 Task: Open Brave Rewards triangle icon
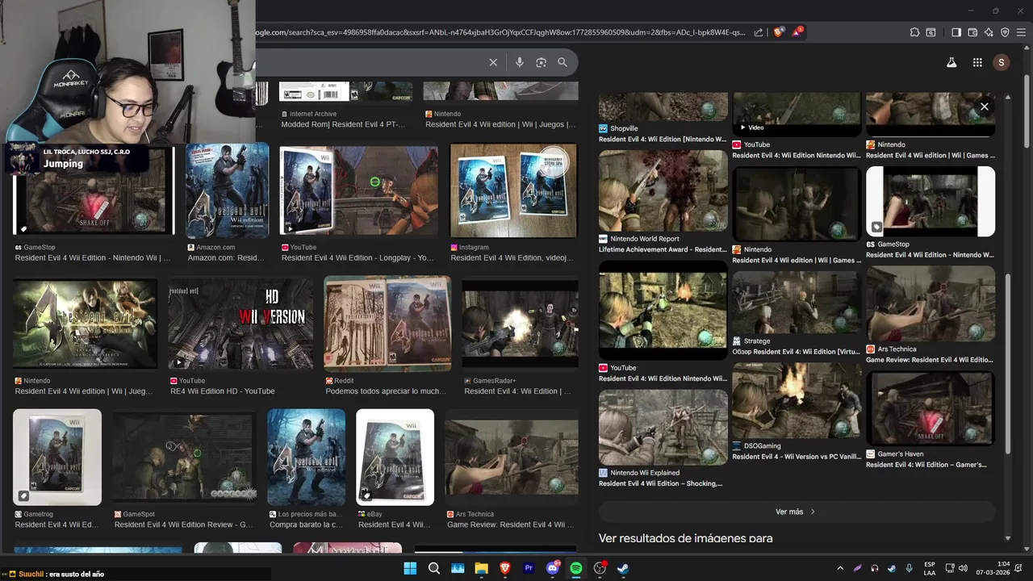click(x=797, y=32)
